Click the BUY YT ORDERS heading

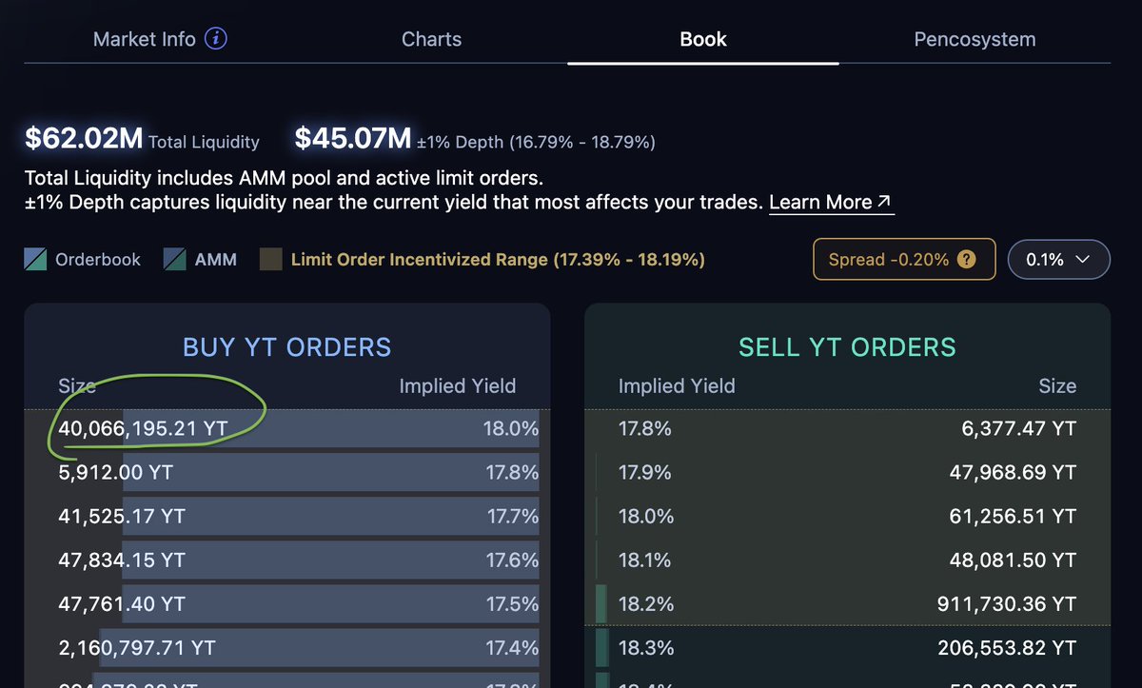(286, 346)
